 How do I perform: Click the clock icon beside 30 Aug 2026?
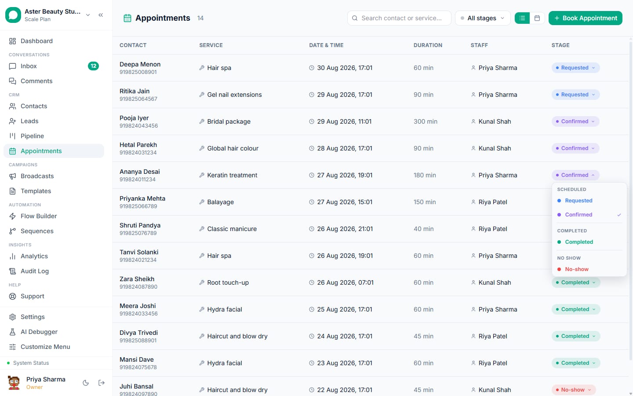[x=312, y=68]
